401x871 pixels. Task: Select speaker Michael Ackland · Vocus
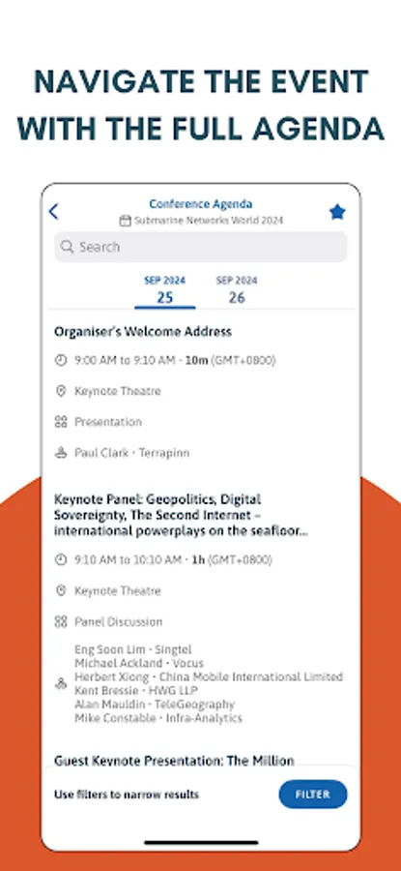coord(139,663)
